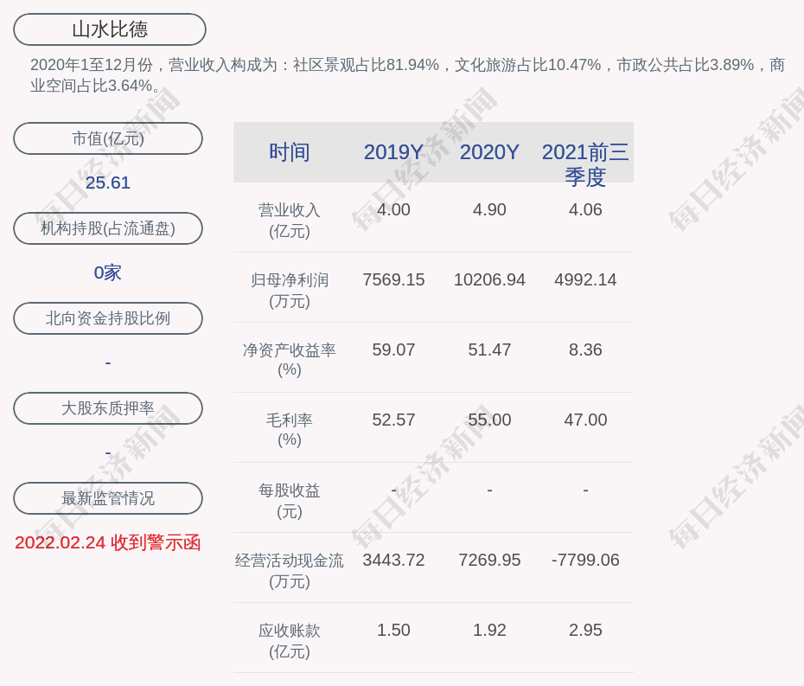This screenshot has height=686, width=804.
Task: Select the 市值(亿元) label pill
Action: [108, 138]
